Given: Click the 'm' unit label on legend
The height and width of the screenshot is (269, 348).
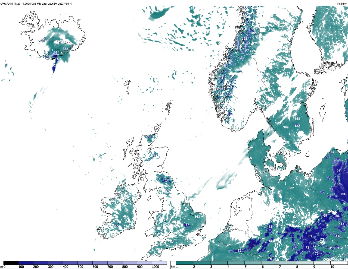Looking at the screenshot, I should [x=2, y=267].
